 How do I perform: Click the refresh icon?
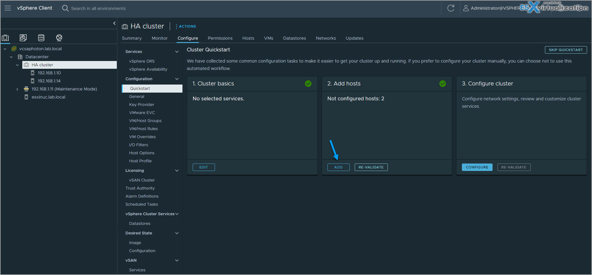(x=451, y=8)
